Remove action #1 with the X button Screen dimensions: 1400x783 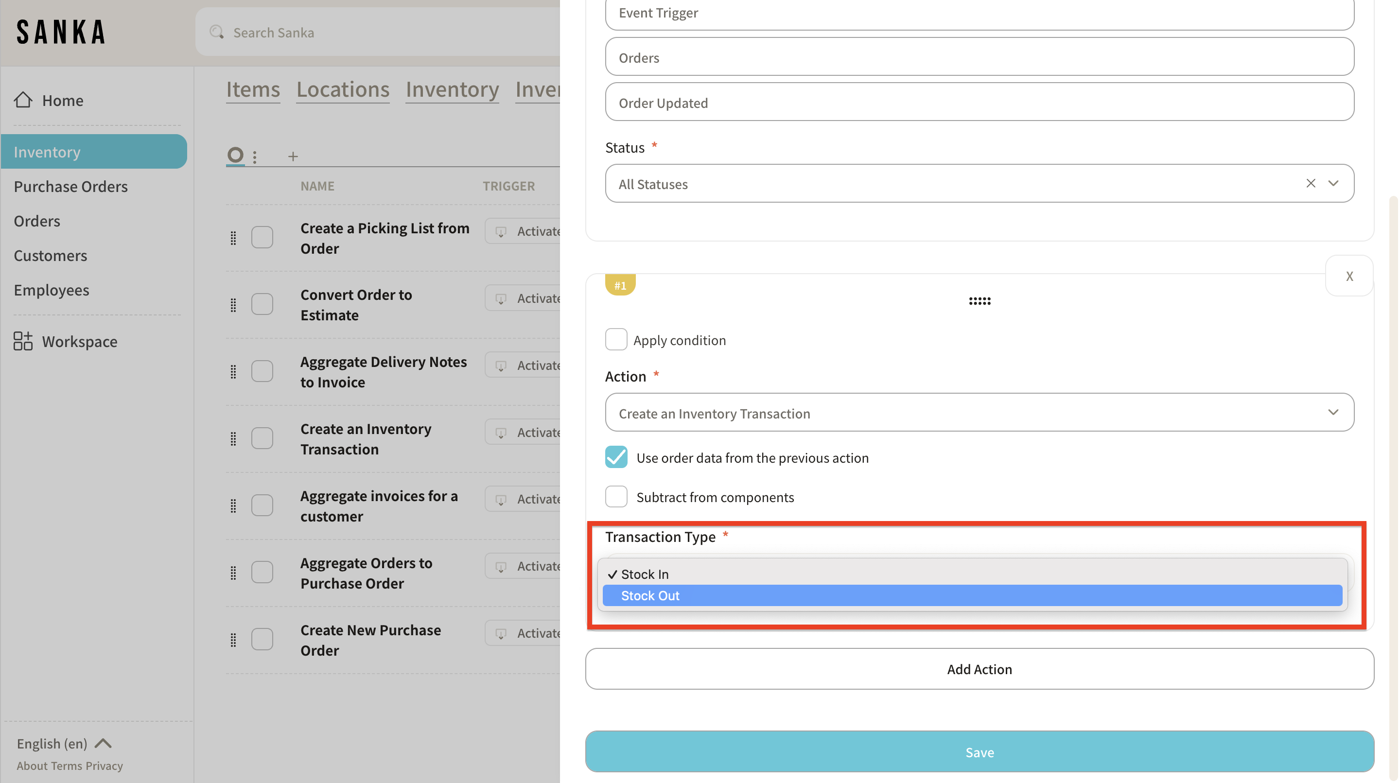pos(1349,276)
